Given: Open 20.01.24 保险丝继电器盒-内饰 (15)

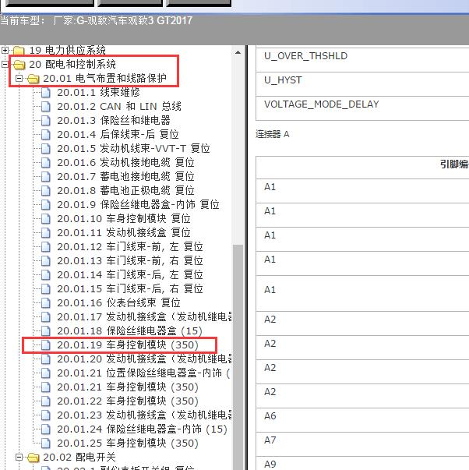Looking at the screenshot, I should point(143,429).
